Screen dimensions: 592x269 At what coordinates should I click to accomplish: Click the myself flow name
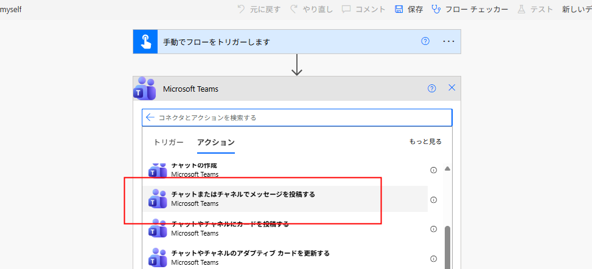pyautogui.click(x=11, y=10)
